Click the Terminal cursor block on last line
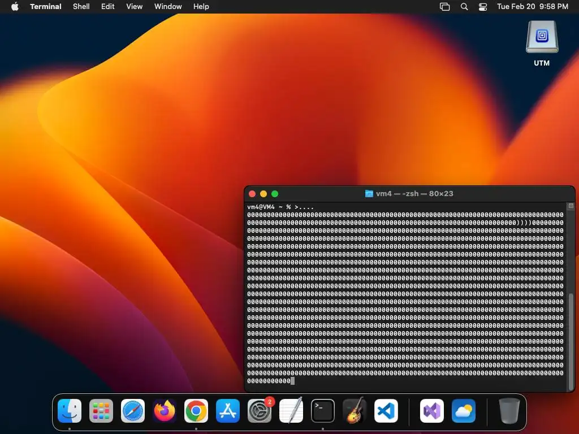The width and height of the screenshot is (579, 434). tap(293, 381)
